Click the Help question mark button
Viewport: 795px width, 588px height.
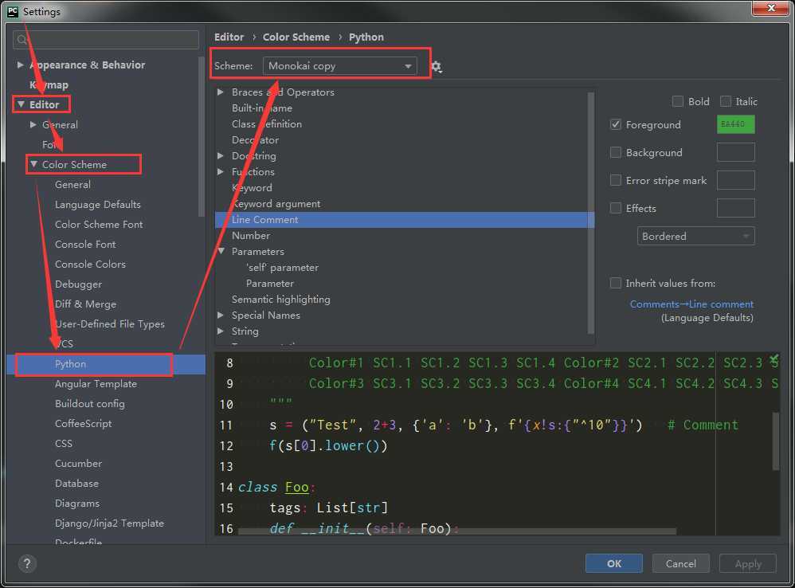click(x=26, y=563)
